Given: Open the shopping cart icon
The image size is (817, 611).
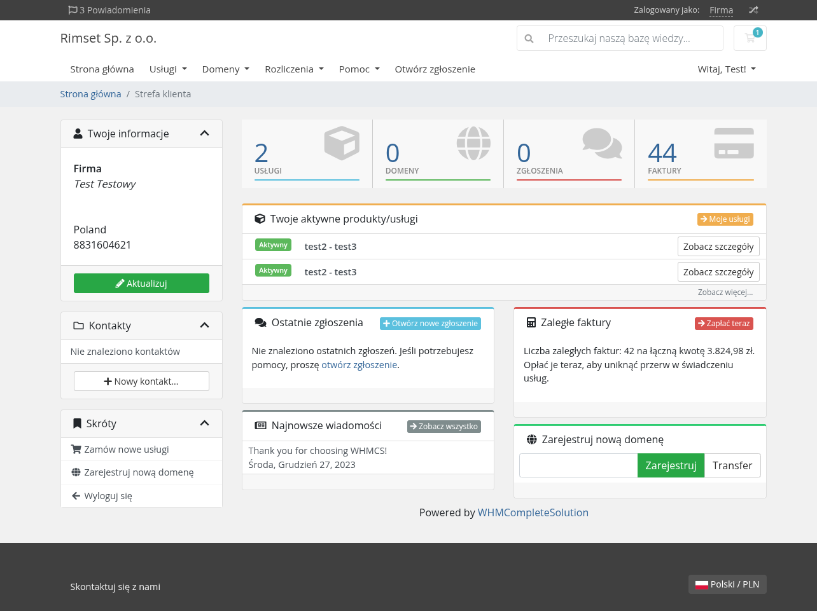Looking at the screenshot, I should 750,38.
